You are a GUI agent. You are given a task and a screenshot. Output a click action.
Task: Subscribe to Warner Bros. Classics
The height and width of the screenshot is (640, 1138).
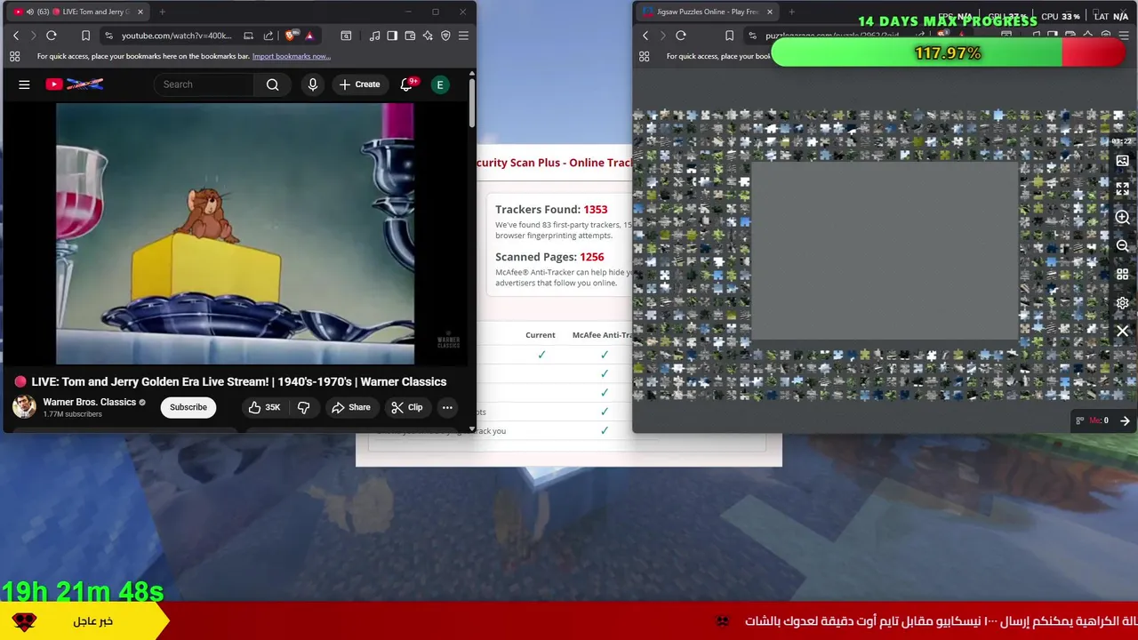coord(188,407)
